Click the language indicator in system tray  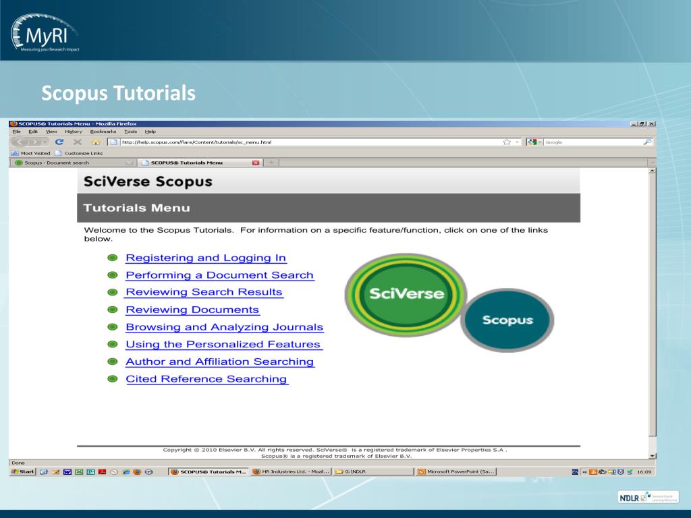coord(575,471)
